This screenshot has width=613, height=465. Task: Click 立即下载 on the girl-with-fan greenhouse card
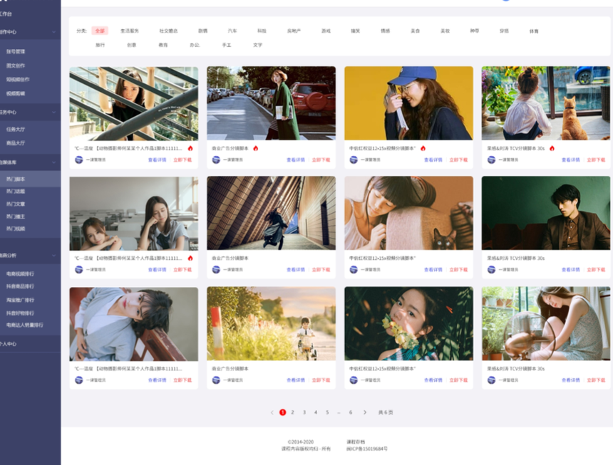pyautogui.click(x=596, y=380)
